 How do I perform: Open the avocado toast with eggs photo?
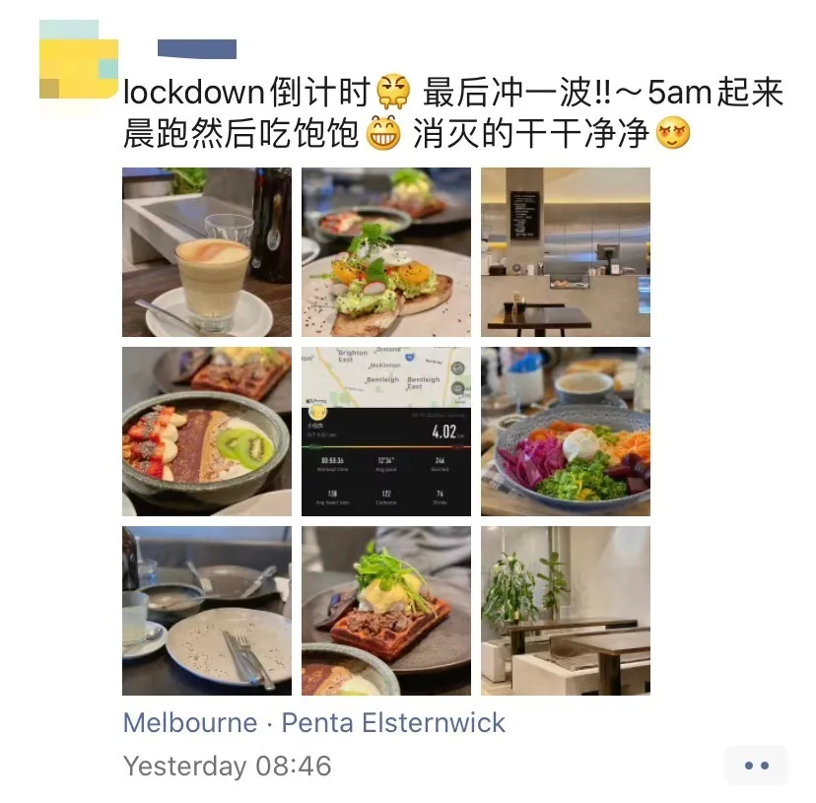point(386,252)
